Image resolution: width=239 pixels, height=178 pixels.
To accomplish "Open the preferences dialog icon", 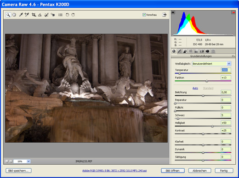I will [x=60, y=15].
